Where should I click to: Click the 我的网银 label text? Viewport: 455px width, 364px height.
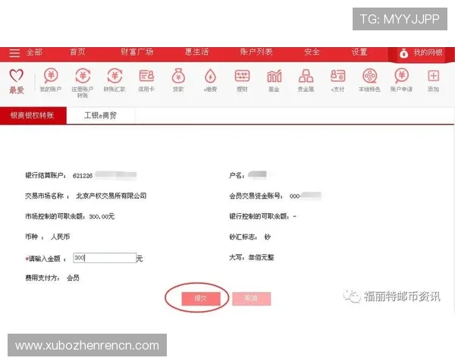(428, 52)
